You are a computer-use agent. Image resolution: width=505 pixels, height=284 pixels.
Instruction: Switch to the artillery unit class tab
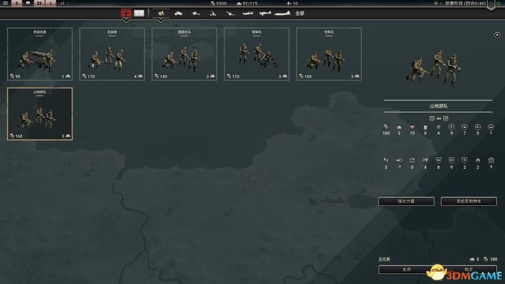click(213, 13)
